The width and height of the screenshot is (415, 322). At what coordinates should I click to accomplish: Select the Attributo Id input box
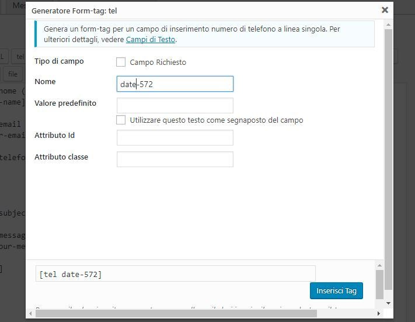[x=175, y=137]
